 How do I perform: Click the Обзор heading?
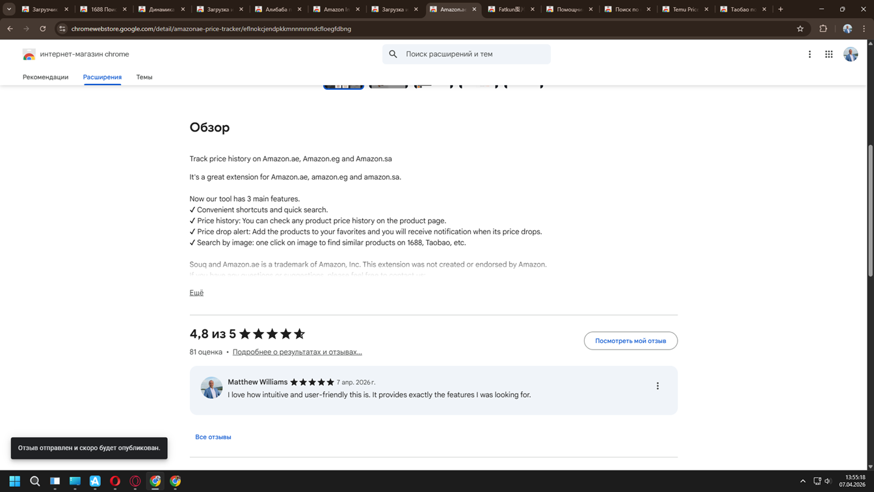click(209, 128)
